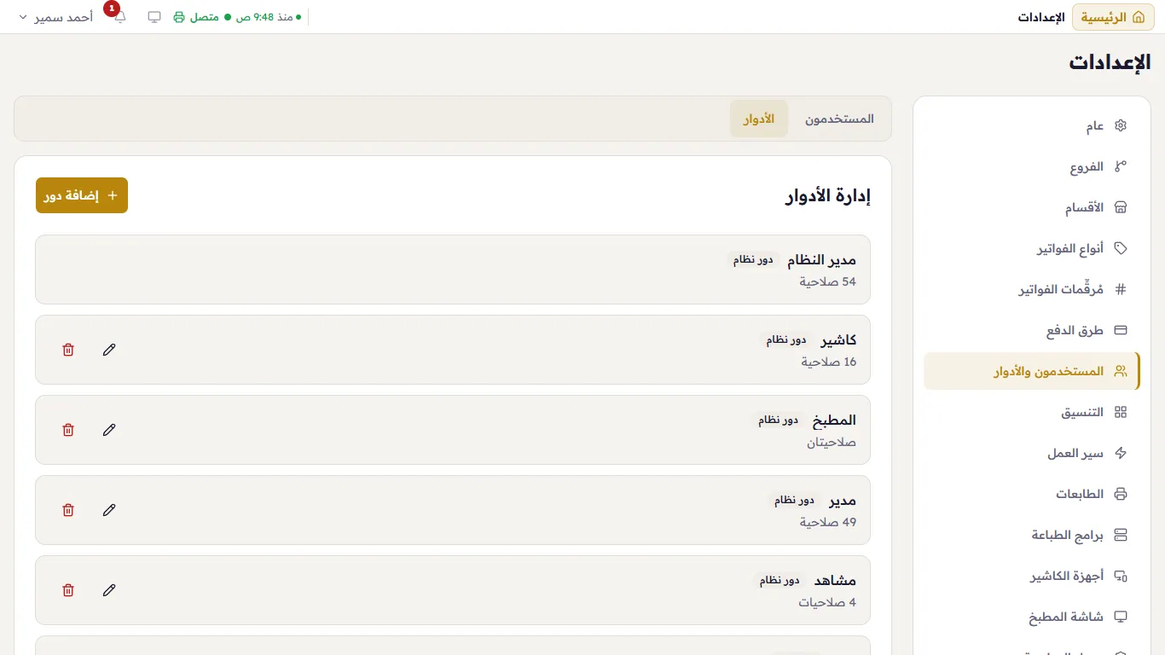The height and width of the screenshot is (655, 1165).
Task: Click the متصل connection status
Action: (204, 17)
